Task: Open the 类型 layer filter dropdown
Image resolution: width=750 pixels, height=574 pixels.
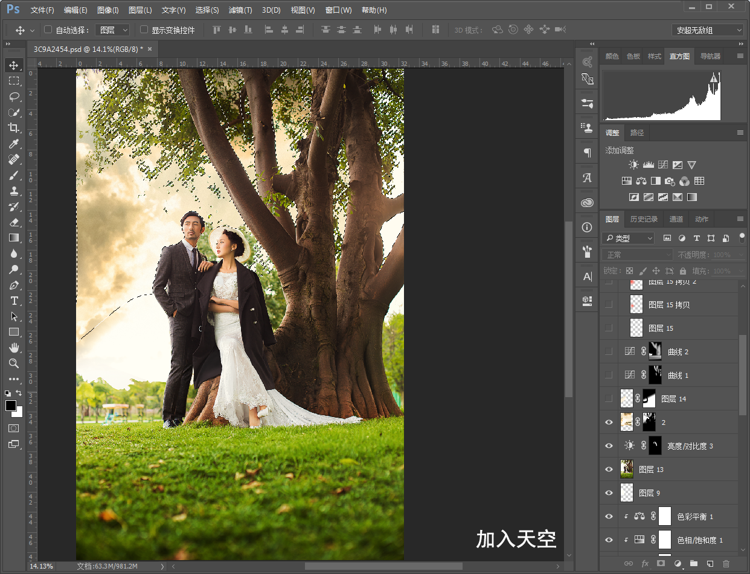Action: pyautogui.click(x=629, y=238)
